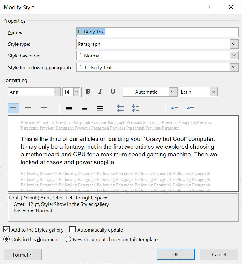Set paragraph alignment to right
242x264 pixels.
click(44, 108)
